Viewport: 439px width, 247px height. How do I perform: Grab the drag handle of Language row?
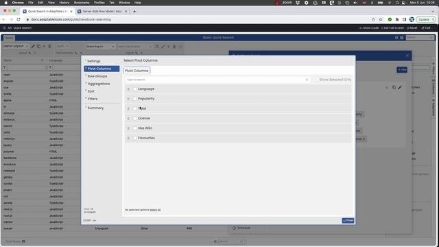click(128, 89)
